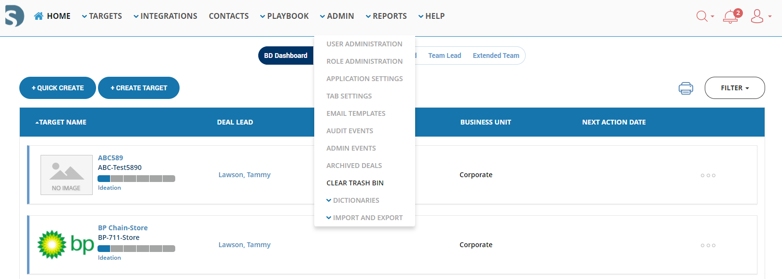
Task: Expand Import and Export submenu
Action: pos(367,218)
